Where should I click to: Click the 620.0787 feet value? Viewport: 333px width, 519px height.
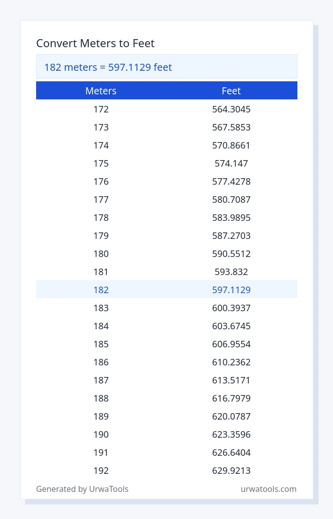tap(231, 416)
